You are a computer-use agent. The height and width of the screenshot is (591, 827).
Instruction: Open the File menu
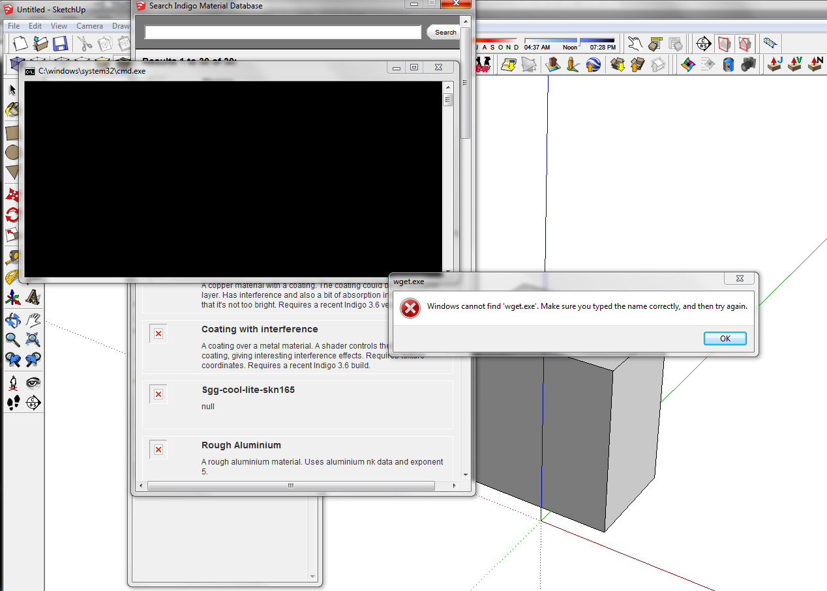click(14, 26)
